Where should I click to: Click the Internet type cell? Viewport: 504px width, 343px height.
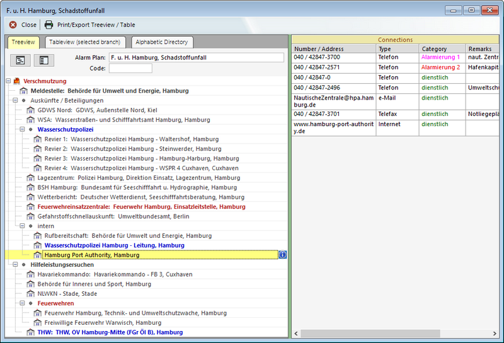point(398,128)
